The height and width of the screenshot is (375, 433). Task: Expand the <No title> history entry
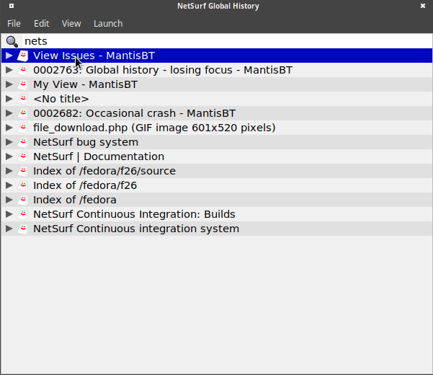[x=9, y=99]
